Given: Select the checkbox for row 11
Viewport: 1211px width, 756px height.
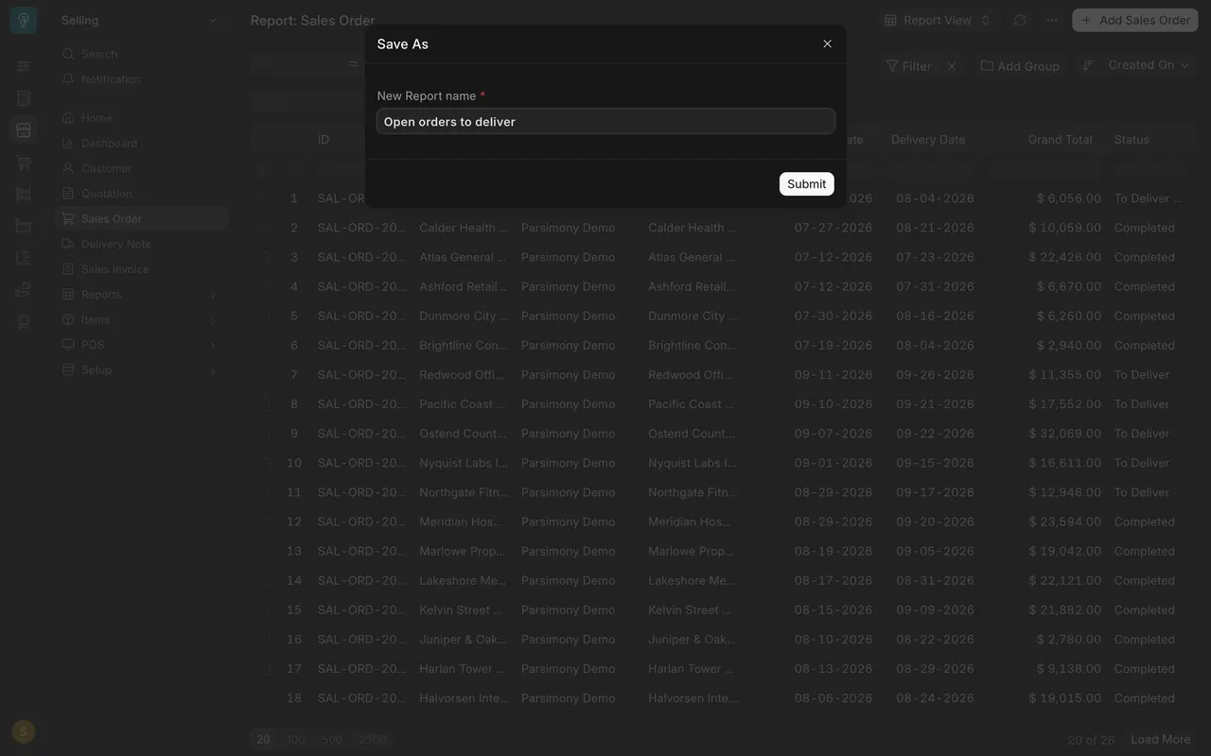Looking at the screenshot, I should coord(265,492).
